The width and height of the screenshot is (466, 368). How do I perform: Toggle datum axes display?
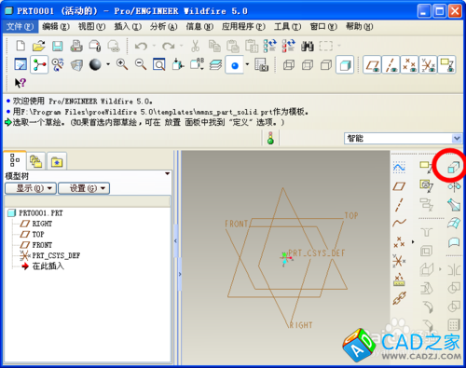point(391,65)
